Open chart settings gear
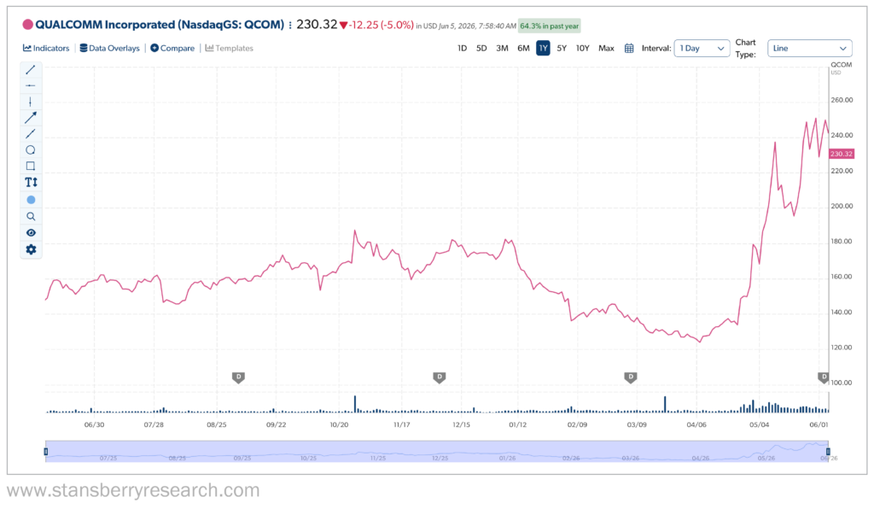 pos(31,249)
